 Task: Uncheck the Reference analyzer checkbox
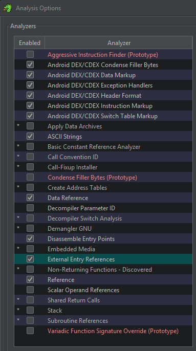tap(30, 279)
